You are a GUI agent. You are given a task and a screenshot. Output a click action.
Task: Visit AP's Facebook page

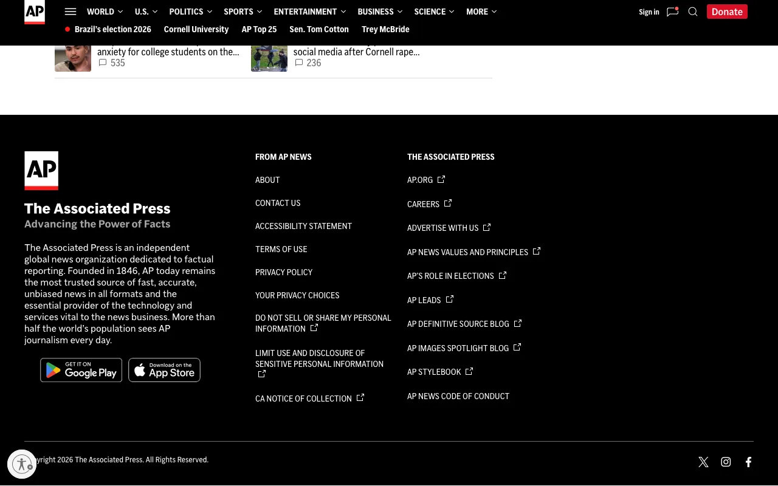click(x=749, y=462)
